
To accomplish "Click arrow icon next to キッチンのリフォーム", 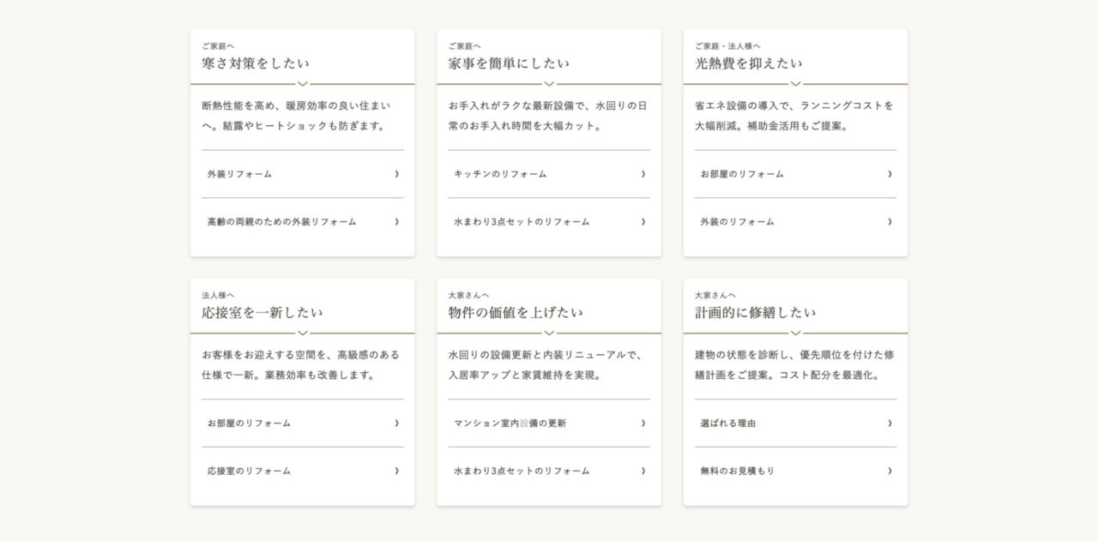I will (643, 174).
